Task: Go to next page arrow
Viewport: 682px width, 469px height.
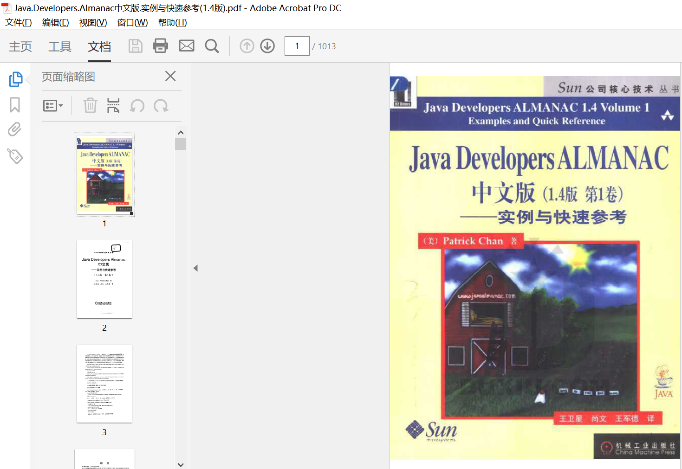Action: coord(267,46)
